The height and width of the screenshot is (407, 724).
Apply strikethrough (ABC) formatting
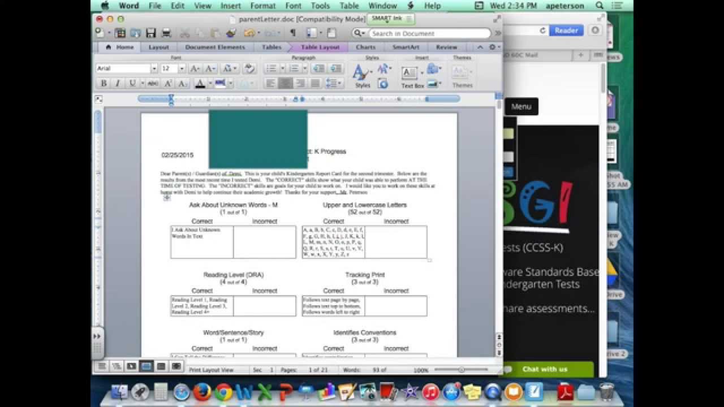tap(153, 83)
